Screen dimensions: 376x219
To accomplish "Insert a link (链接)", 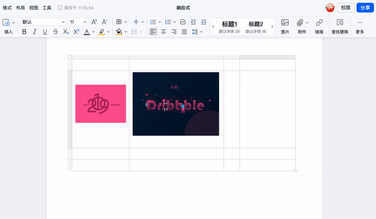I will click(319, 26).
